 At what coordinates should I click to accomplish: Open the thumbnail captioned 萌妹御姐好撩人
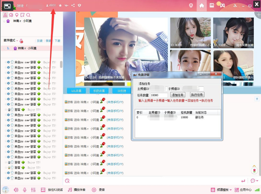point(233,65)
